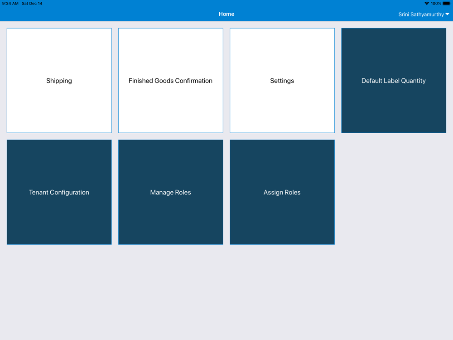The image size is (453, 340).
Task: Open Tenant Configuration tile
Action: coord(59,192)
